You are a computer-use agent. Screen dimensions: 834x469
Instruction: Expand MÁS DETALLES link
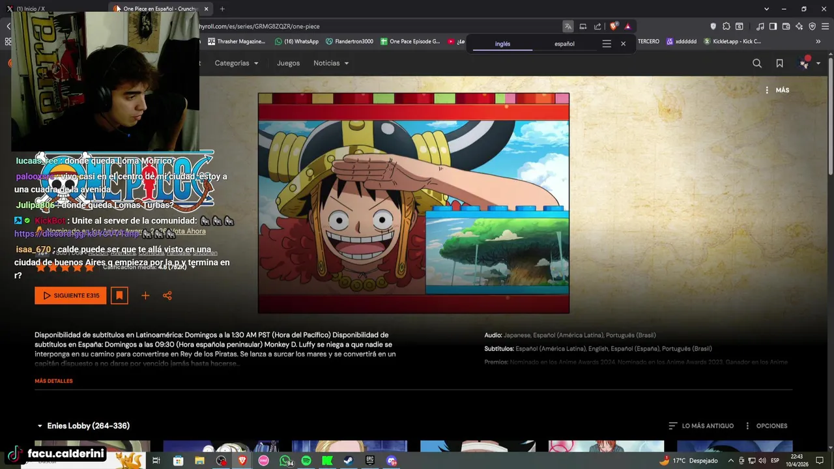[x=53, y=381]
